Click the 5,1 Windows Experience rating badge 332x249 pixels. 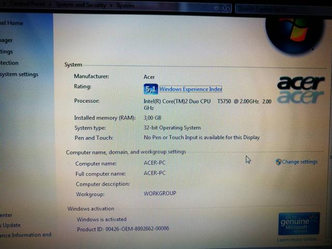150,89
